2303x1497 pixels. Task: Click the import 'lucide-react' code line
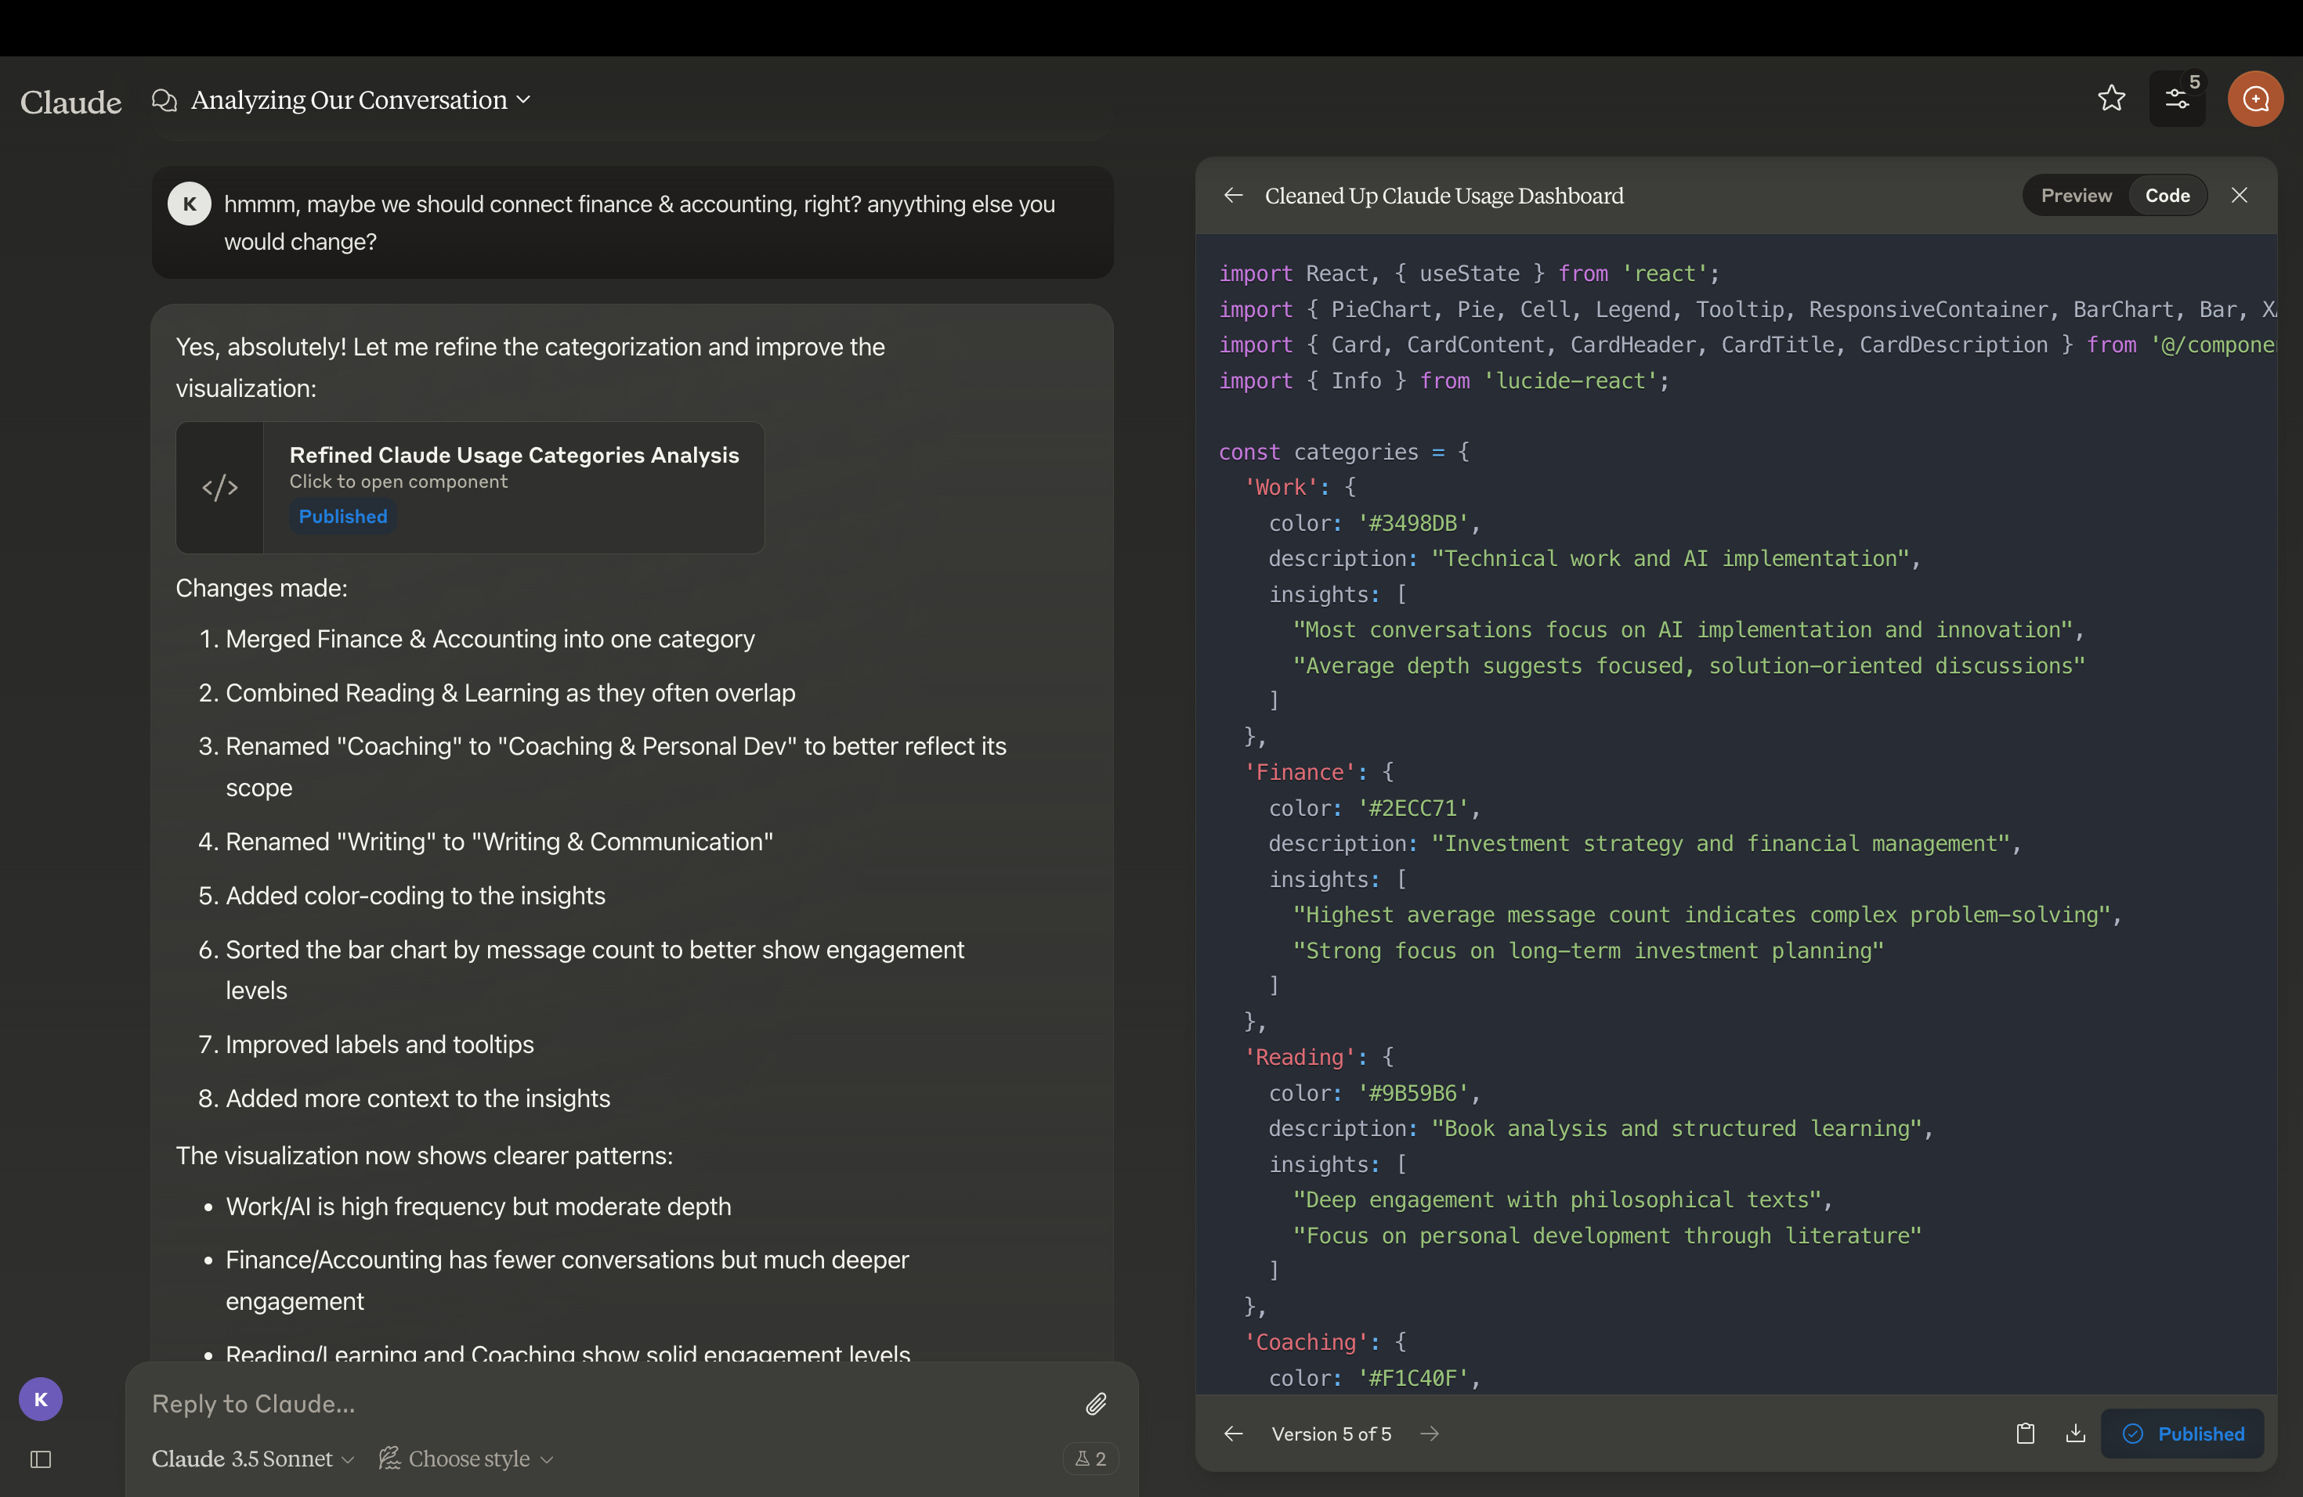point(1443,380)
